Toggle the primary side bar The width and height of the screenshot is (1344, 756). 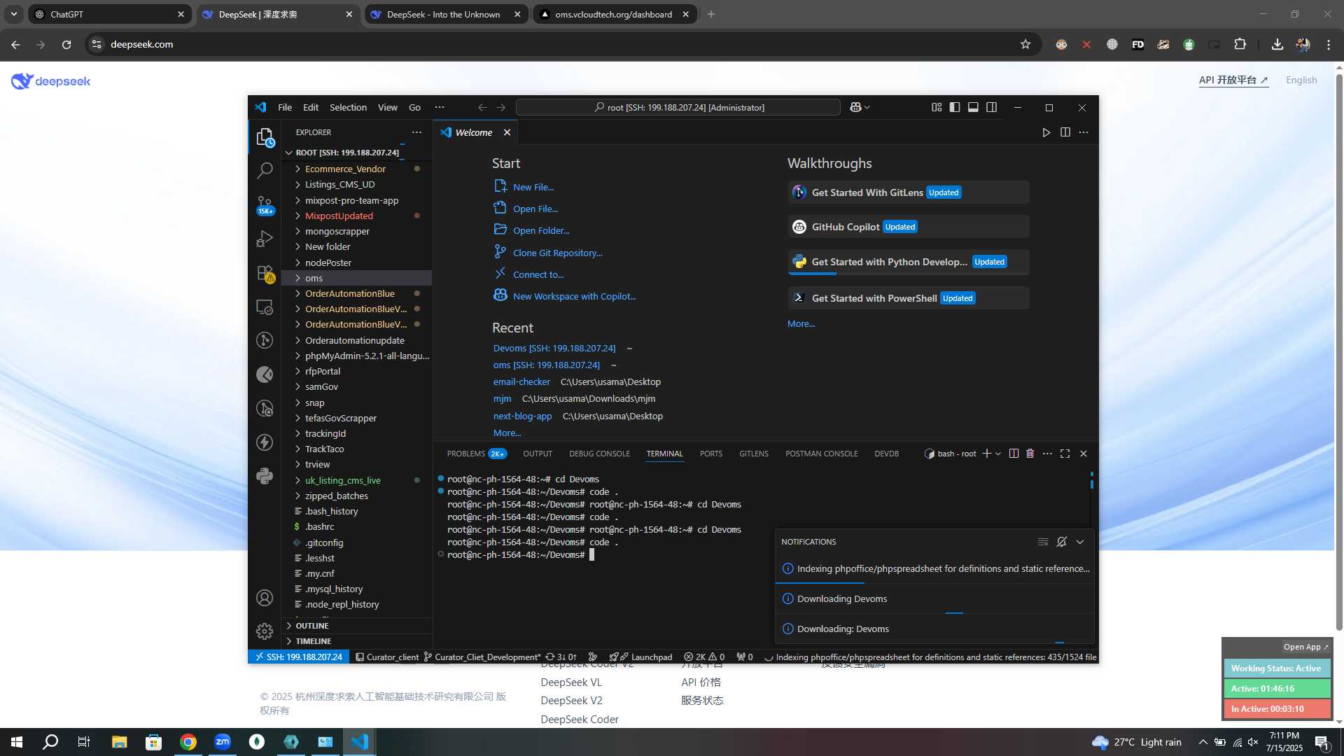pos(955,107)
